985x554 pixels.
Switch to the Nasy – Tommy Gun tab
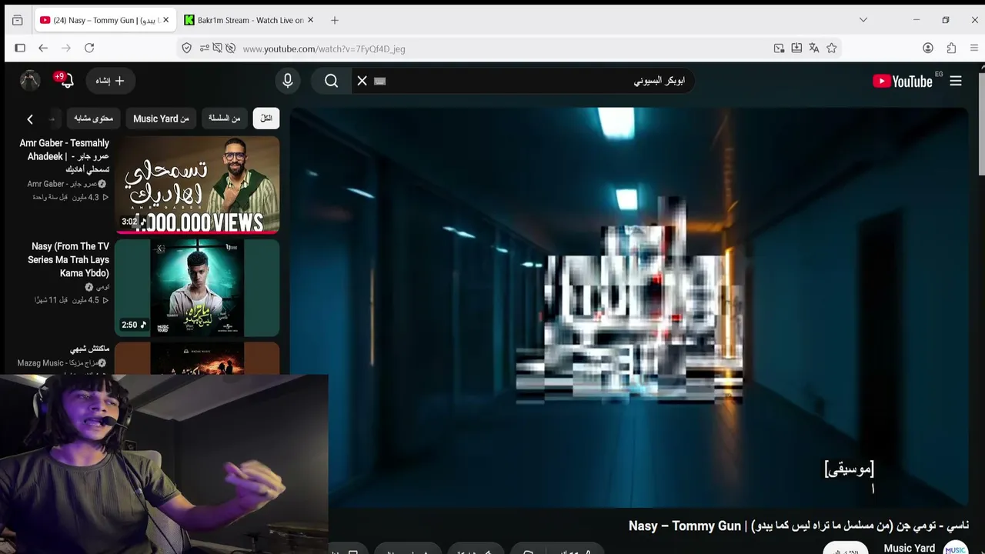click(104, 20)
